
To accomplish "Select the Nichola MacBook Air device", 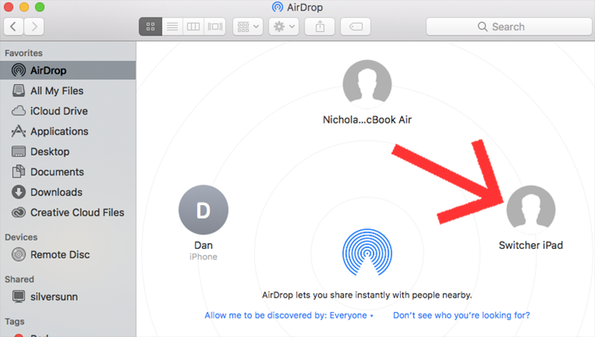I will coord(367,85).
